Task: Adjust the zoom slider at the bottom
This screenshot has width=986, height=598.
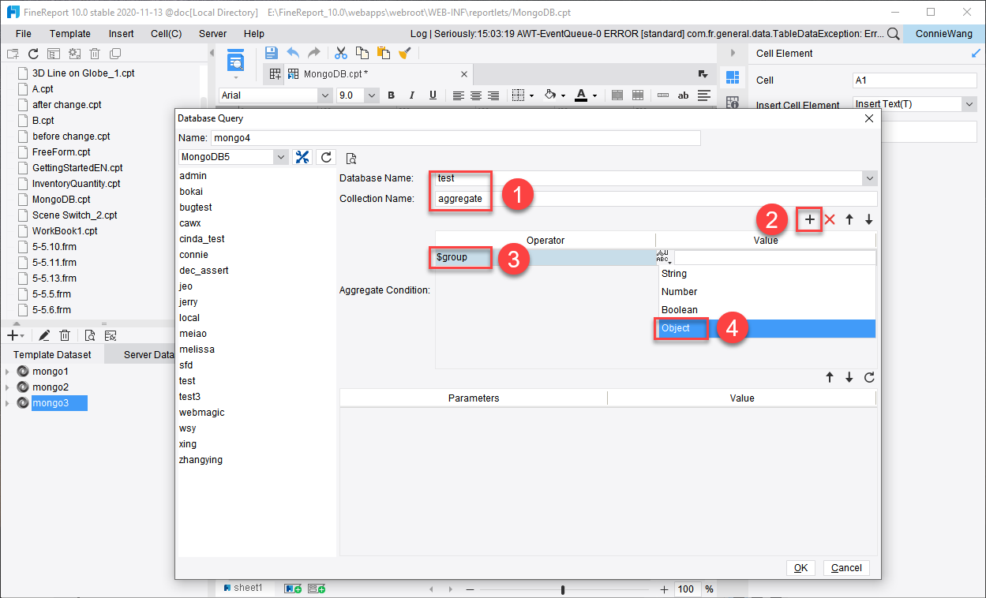Action: [x=562, y=589]
